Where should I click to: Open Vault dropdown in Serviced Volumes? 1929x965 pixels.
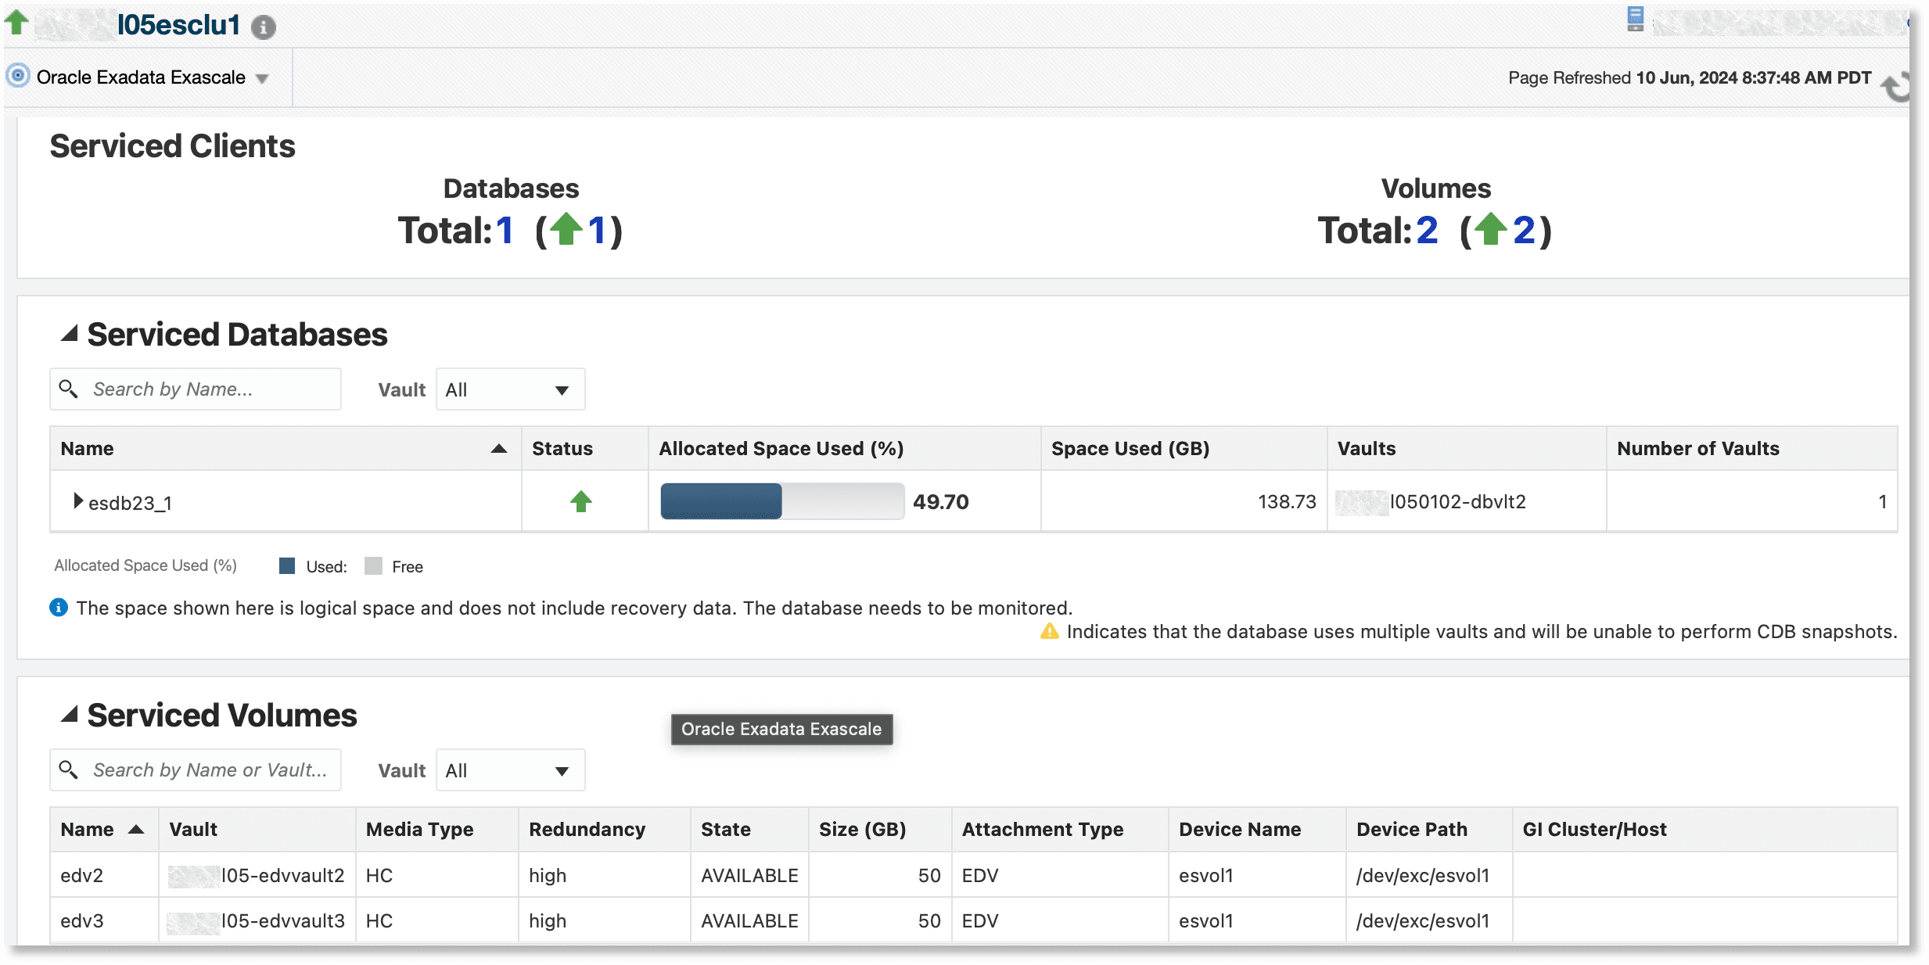pyautogui.click(x=509, y=770)
